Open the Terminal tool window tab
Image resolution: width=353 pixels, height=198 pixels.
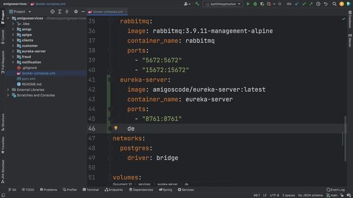click(x=90, y=190)
